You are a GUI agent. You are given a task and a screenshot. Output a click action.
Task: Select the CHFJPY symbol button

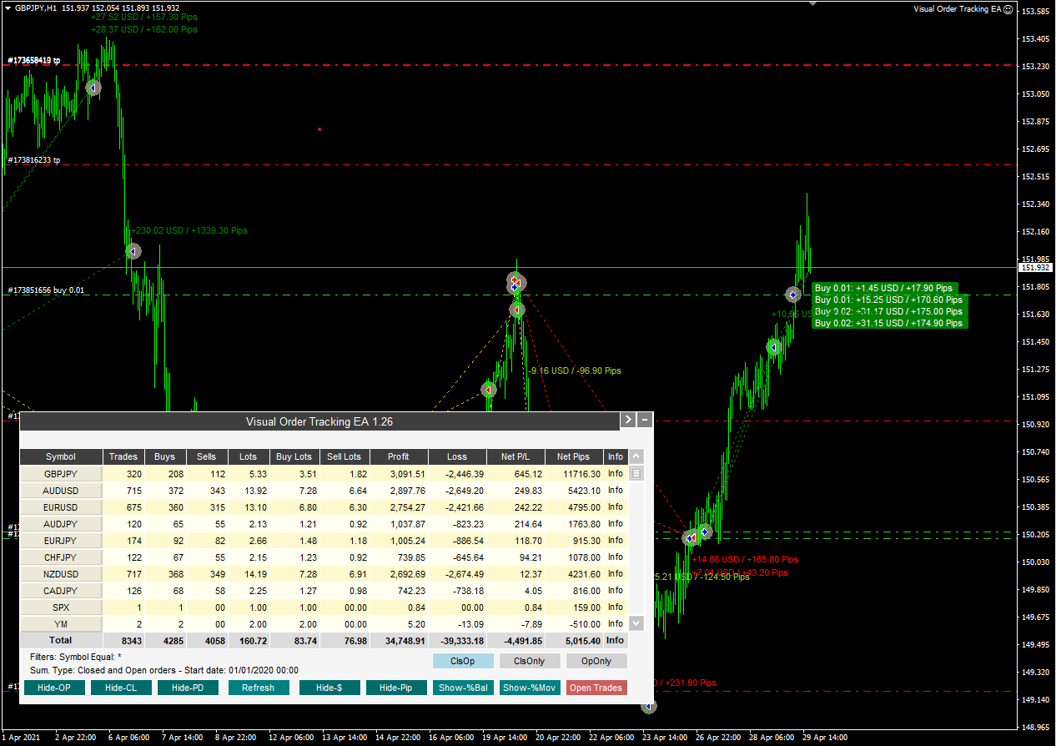(x=61, y=557)
